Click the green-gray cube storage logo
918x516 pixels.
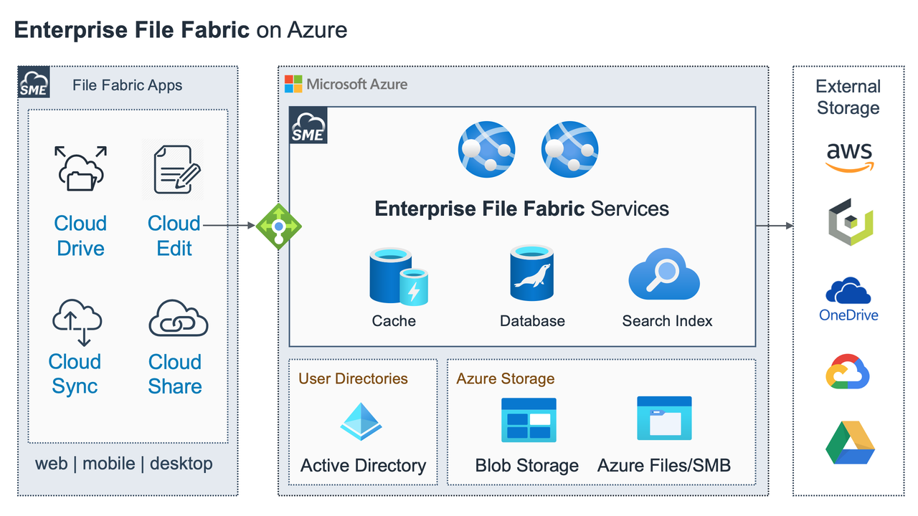click(849, 222)
